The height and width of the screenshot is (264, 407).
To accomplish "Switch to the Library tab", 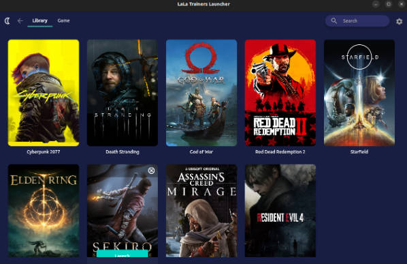I will click(x=39, y=20).
